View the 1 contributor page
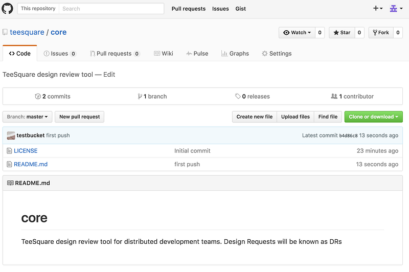This screenshot has height=272, width=409. [x=352, y=96]
